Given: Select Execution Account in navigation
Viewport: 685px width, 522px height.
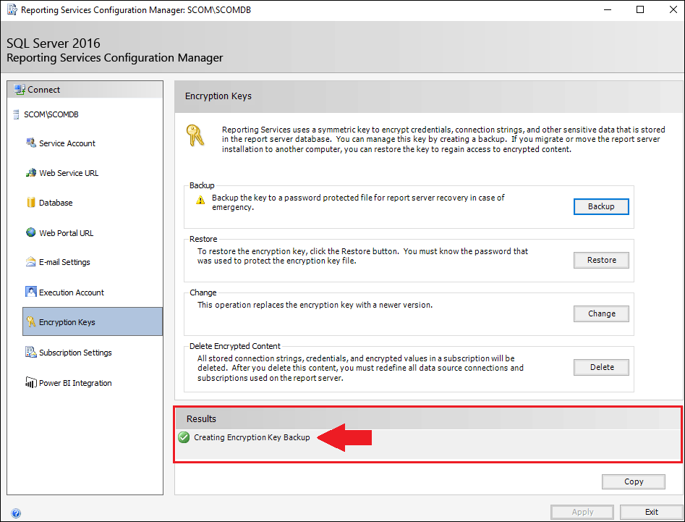Looking at the screenshot, I should click(x=71, y=292).
